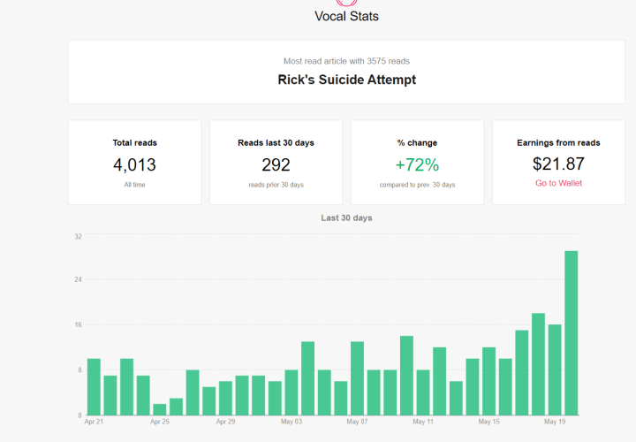Viewport: 636px width, 442px height.
Task: Click the May 03 axis label
Action: click(x=291, y=422)
